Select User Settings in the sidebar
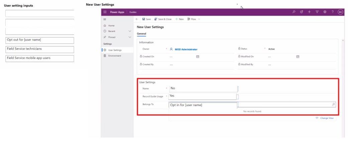Screen dimensions: 352x145 tap(117, 50)
